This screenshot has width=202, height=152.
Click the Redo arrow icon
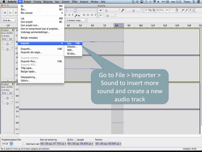coord(171,10)
